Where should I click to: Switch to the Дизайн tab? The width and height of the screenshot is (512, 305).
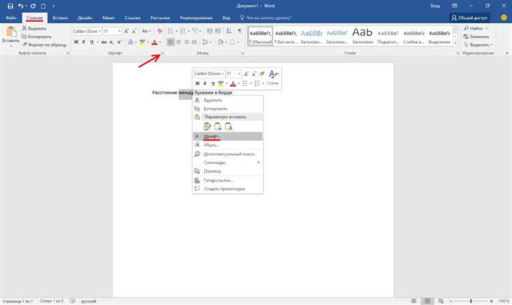(85, 18)
